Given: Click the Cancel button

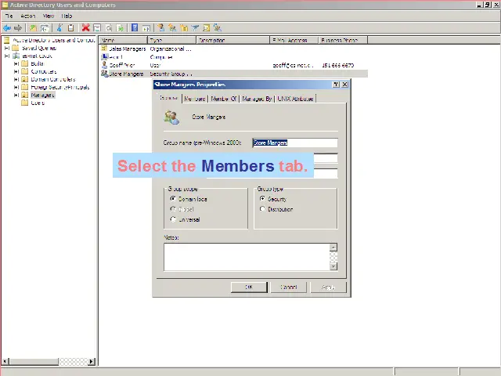Looking at the screenshot, I should pyautogui.click(x=289, y=287).
